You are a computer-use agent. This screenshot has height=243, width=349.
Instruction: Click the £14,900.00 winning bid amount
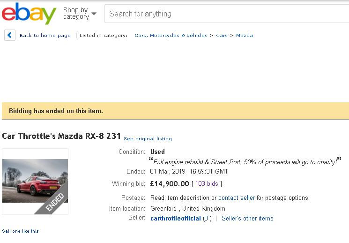(169, 184)
